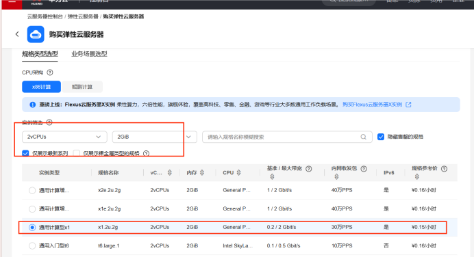Sort by 规格参考价 column arrows

coord(417,177)
